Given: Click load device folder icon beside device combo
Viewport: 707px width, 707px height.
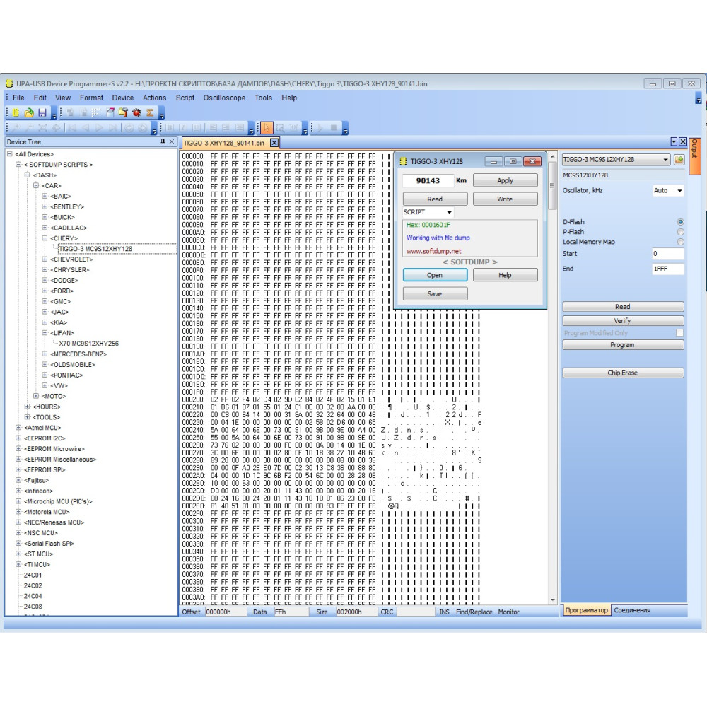Looking at the screenshot, I should 679,160.
